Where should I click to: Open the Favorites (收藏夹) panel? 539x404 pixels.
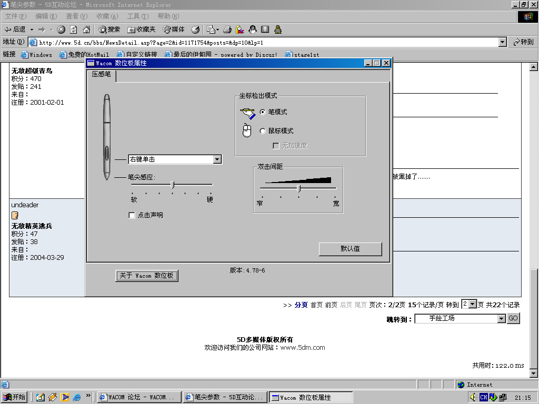(x=141, y=29)
